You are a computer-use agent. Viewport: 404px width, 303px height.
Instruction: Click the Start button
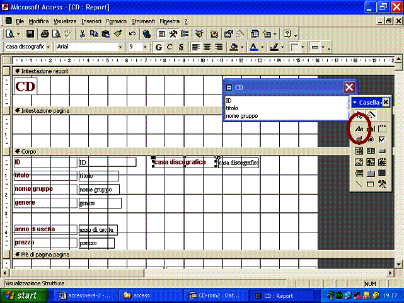click(x=24, y=296)
